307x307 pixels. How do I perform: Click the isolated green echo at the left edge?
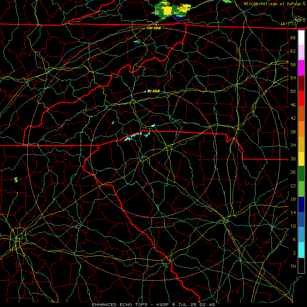(16, 179)
